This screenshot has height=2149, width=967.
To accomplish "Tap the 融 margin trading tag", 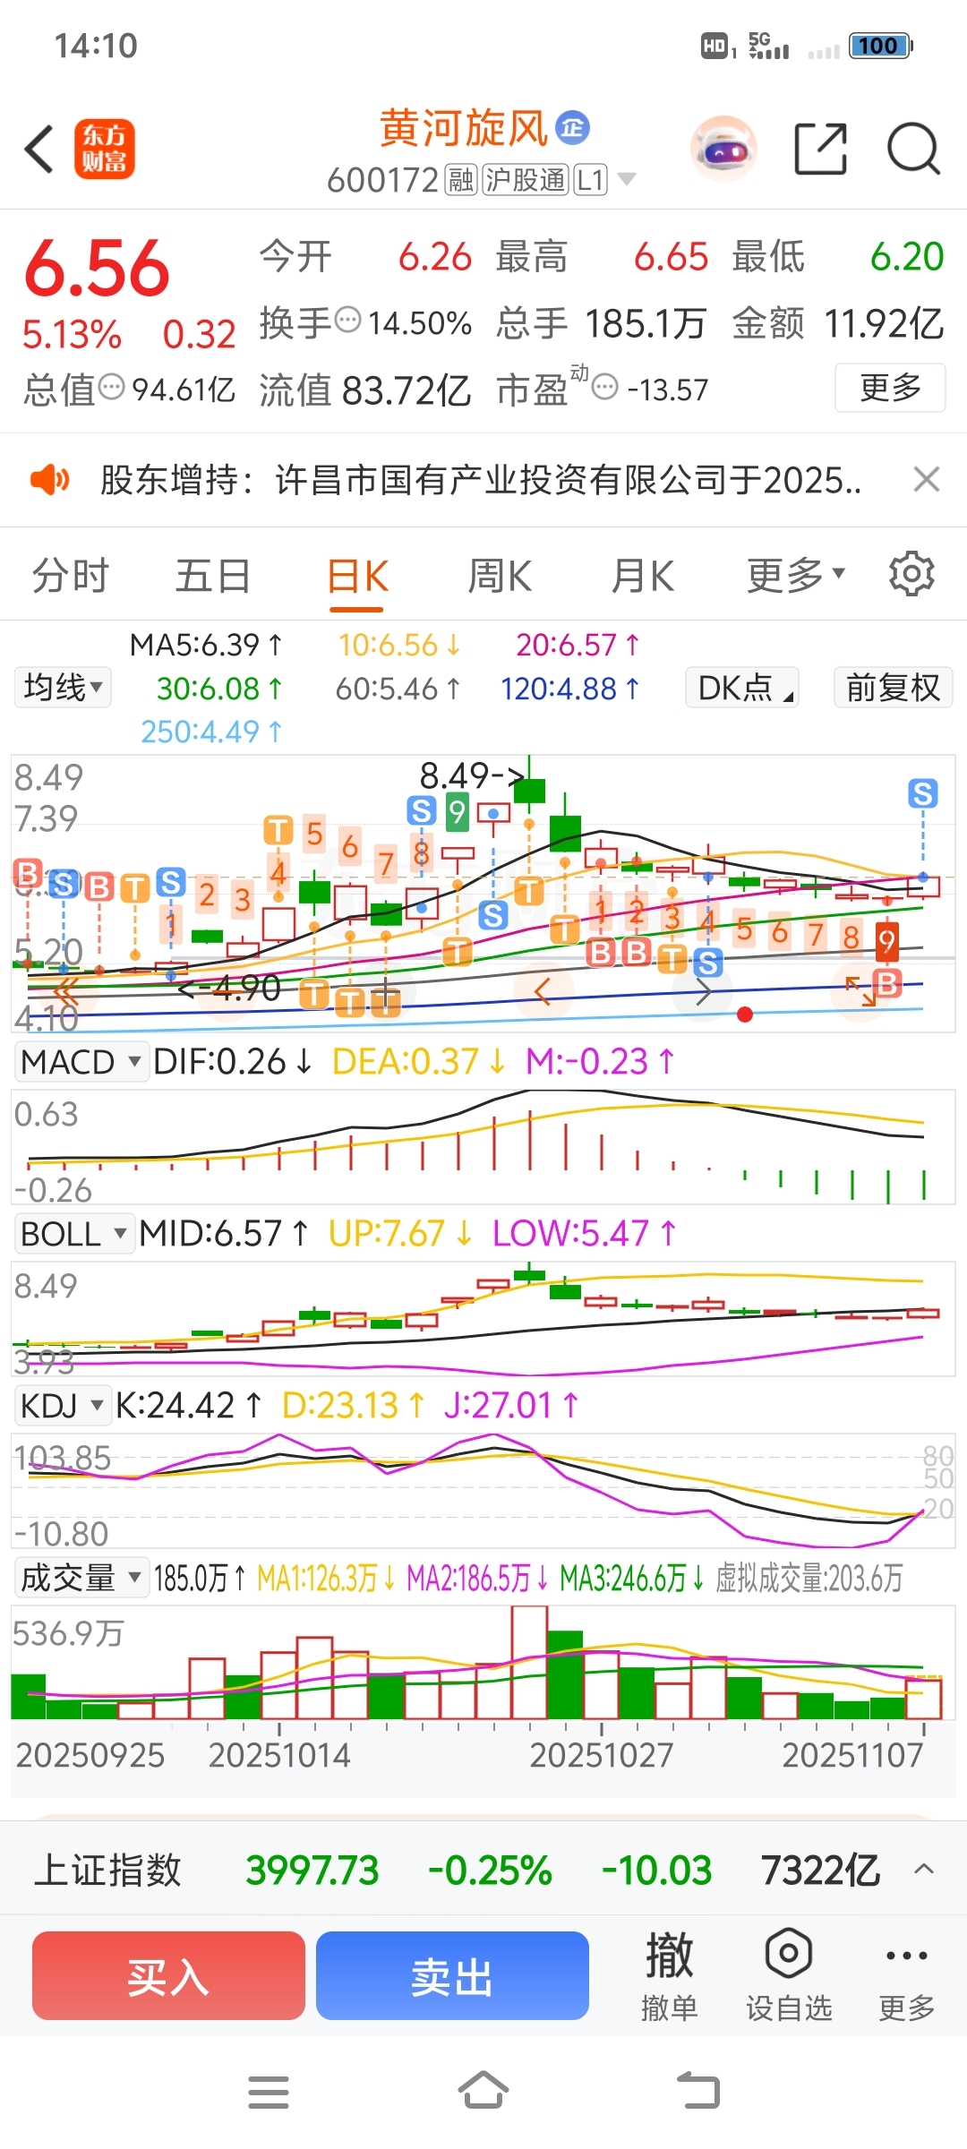I will tap(461, 180).
